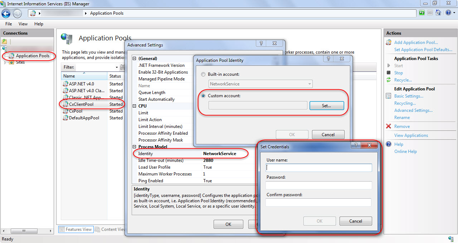
Task: Collapse the Process Model section
Action: pyautogui.click(x=135, y=147)
